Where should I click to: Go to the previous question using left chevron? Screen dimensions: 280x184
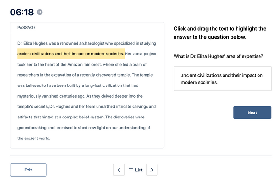[119, 170]
